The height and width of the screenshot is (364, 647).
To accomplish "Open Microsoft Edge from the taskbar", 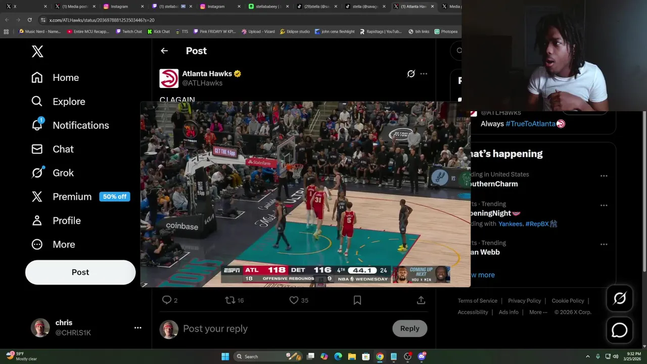I will [x=338, y=356].
